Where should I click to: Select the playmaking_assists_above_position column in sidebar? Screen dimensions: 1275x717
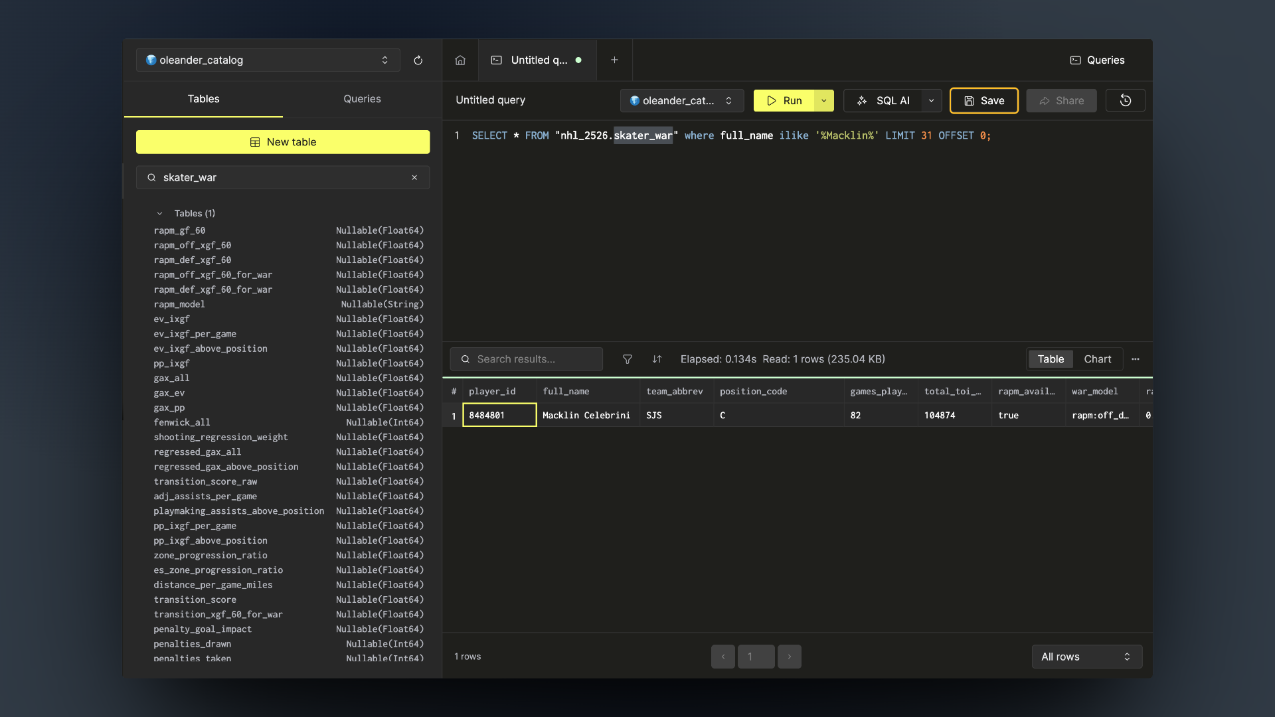pos(288,511)
